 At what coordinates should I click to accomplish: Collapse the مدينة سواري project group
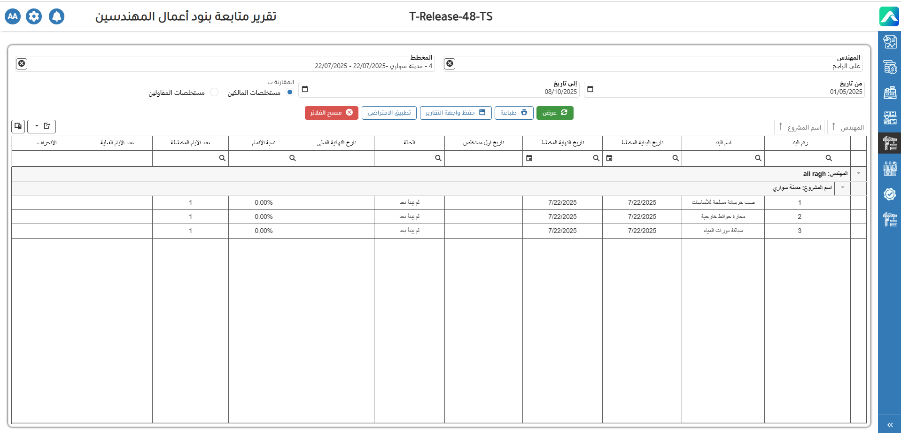click(843, 188)
